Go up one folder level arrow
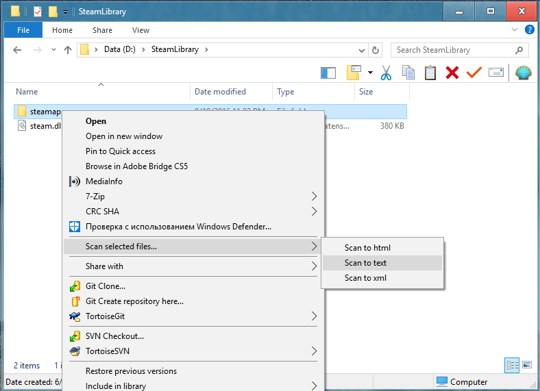Image resolution: width=540 pixels, height=391 pixels. (68, 50)
